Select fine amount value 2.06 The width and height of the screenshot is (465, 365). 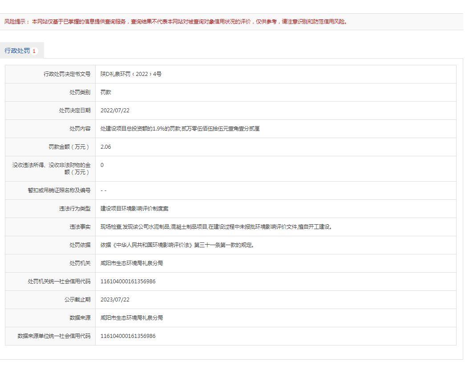[105, 147]
